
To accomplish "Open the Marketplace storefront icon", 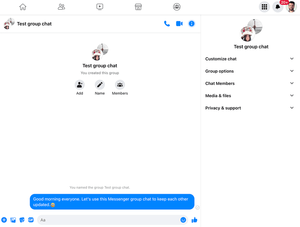I will point(138,7).
